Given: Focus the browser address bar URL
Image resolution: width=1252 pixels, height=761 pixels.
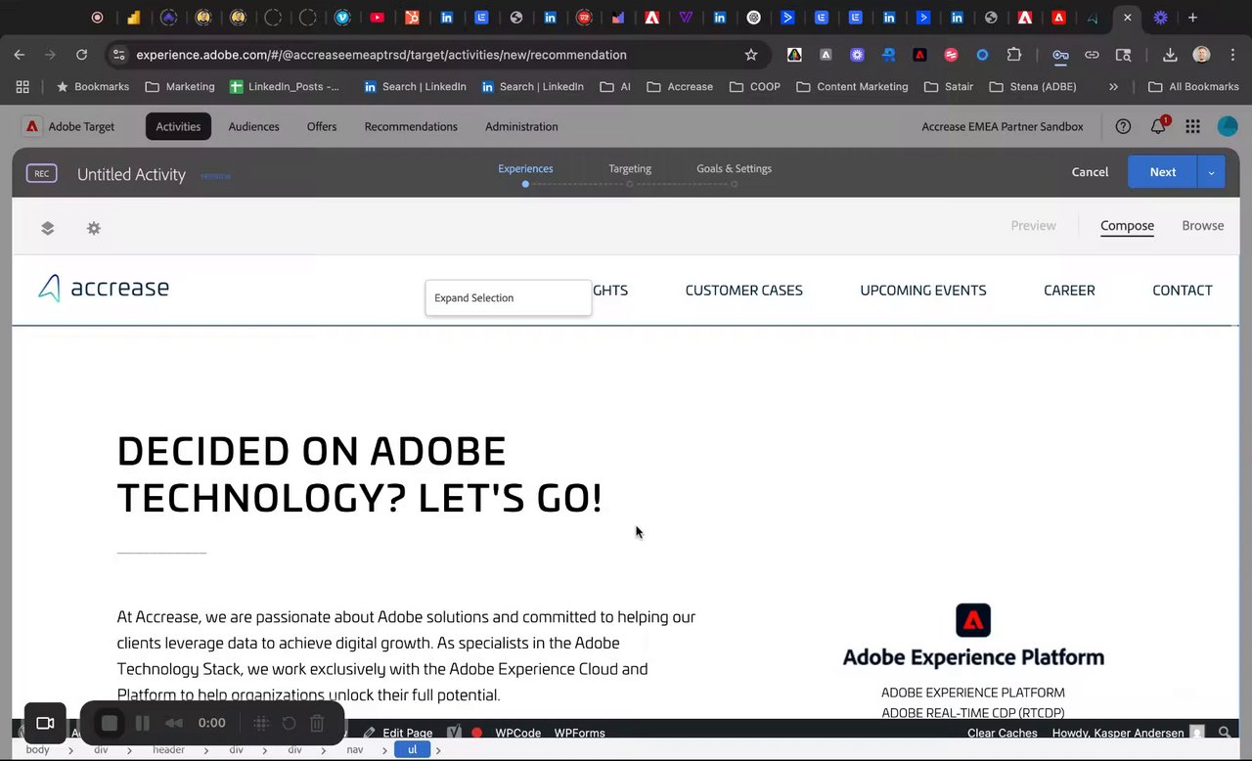Looking at the screenshot, I should (x=381, y=55).
